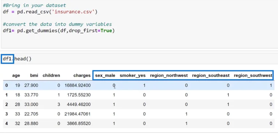Click charges value 21984.47061
Screen dimensions: 278x134
coord(77,114)
